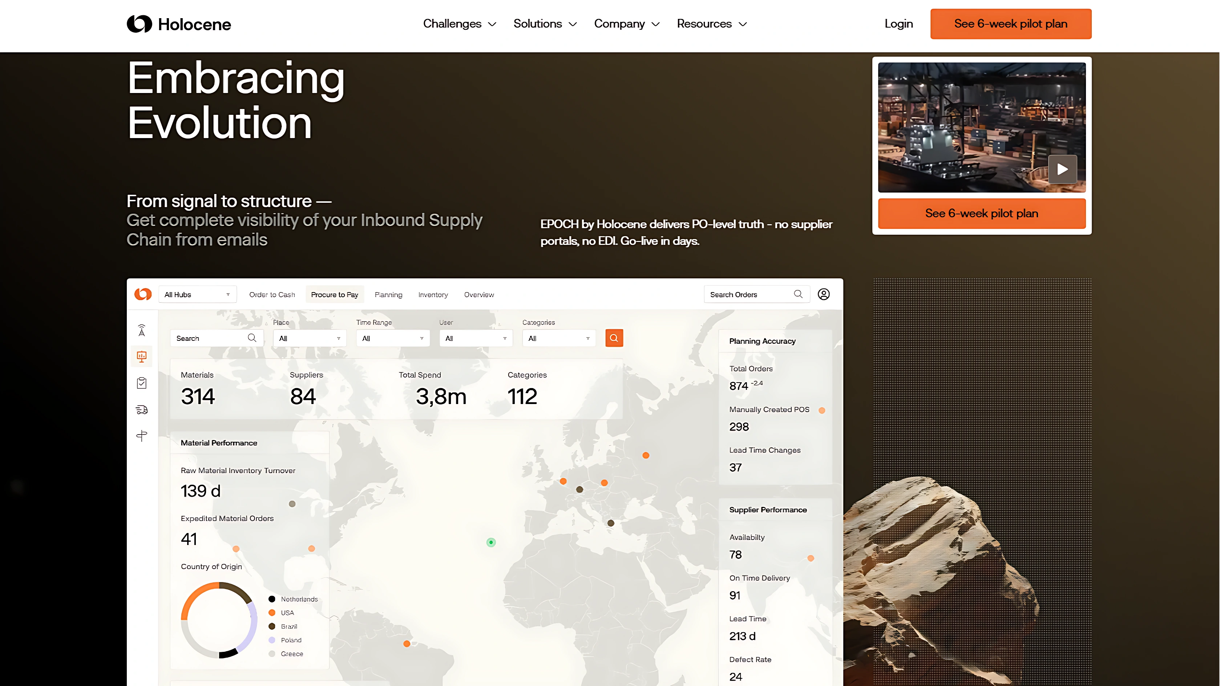Click header See 6-week pilot plan button
This screenshot has width=1220, height=686.
[1010, 24]
